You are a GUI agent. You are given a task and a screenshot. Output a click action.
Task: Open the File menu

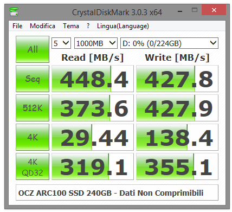click(17, 26)
